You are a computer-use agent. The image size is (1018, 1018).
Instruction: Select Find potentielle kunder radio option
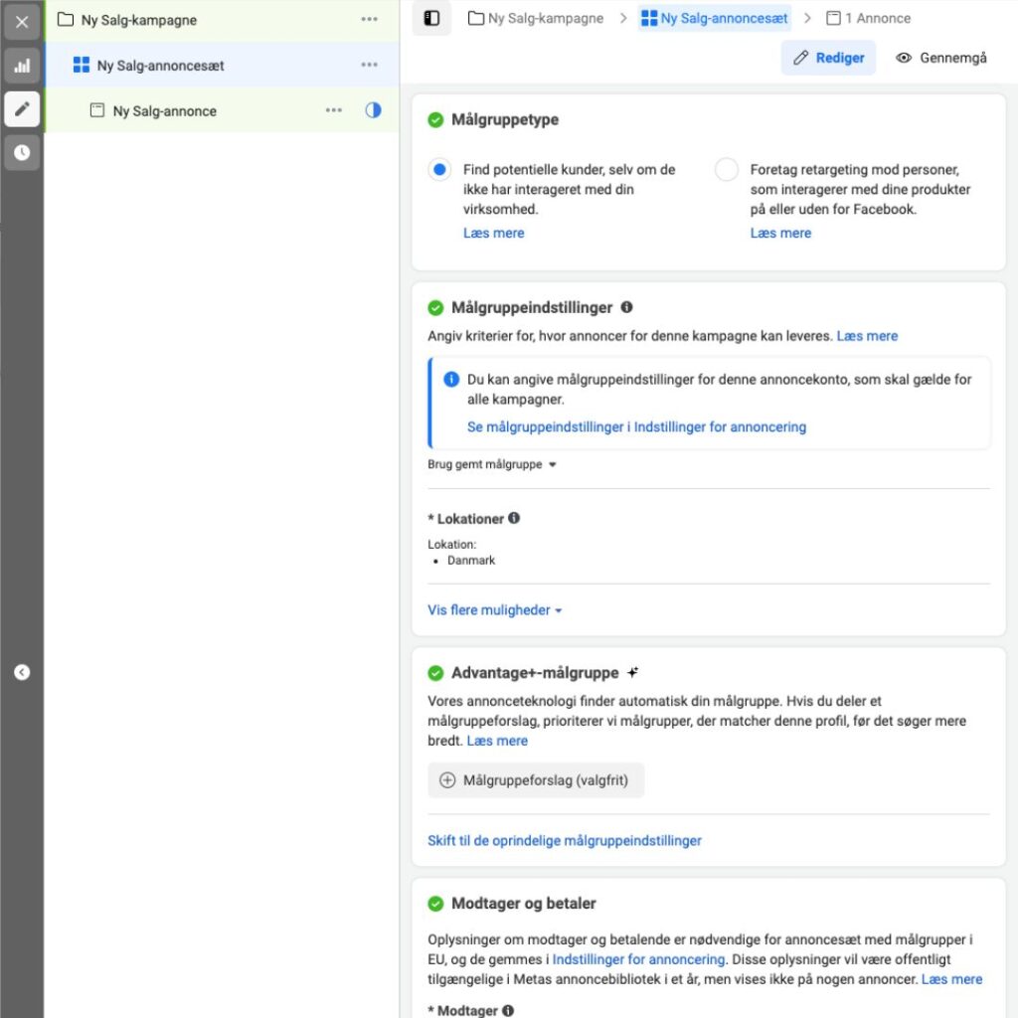pos(439,169)
